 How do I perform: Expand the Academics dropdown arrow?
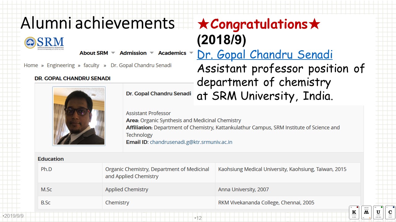pos(191,53)
